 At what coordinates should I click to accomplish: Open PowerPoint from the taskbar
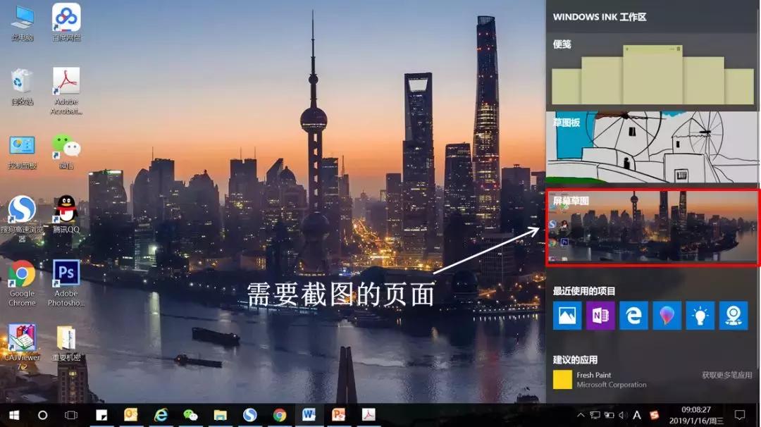[338, 416]
